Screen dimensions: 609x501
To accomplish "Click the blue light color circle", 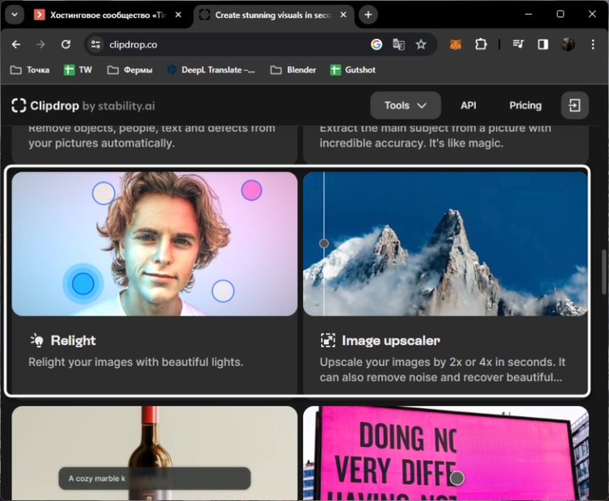I will tap(83, 284).
